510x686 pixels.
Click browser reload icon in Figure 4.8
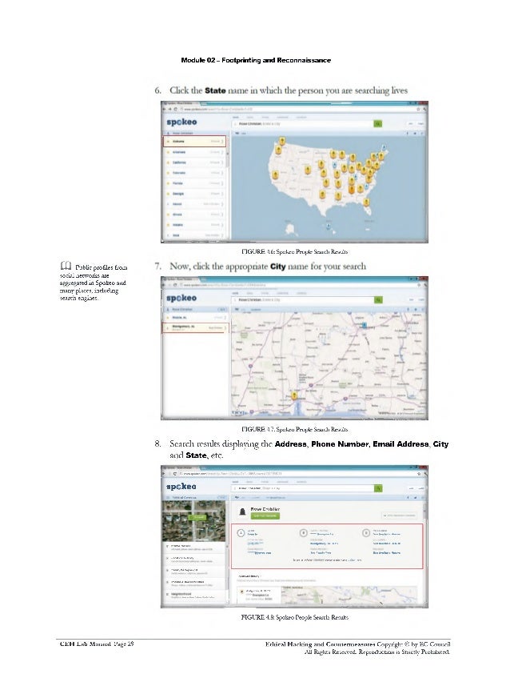coord(174,474)
